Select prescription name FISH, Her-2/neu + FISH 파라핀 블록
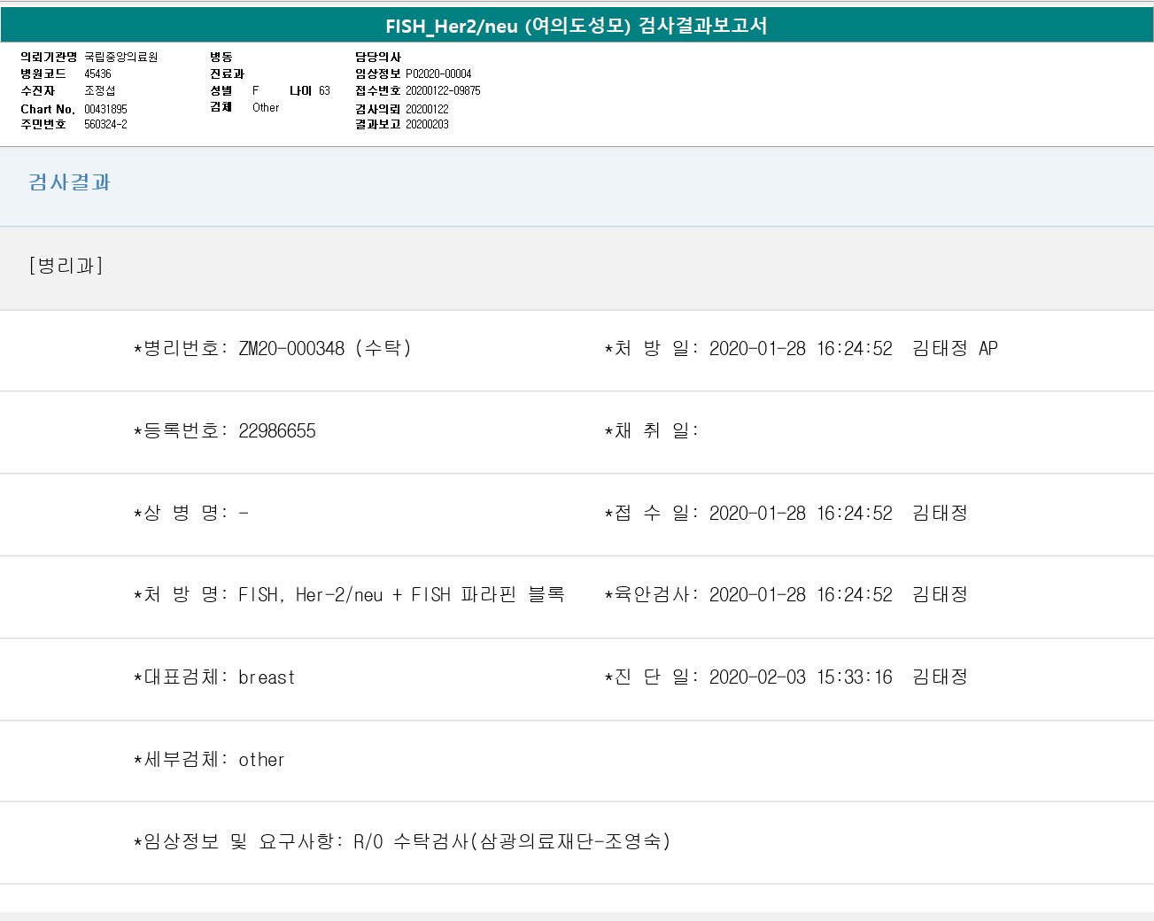This screenshot has height=921, width=1154. tap(401, 594)
